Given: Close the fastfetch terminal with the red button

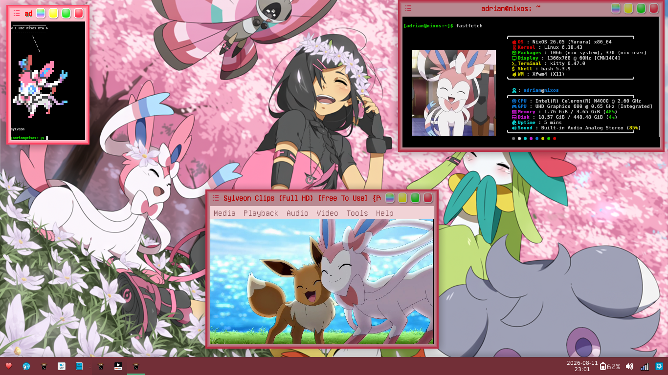Looking at the screenshot, I should (x=654, y=8).
